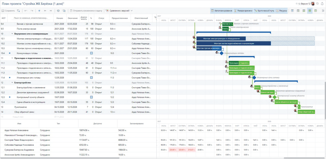Collapse the Благоустройство group
Image resolution: width=326 pixels, height=159 pixels.
[x=12, y=82]
